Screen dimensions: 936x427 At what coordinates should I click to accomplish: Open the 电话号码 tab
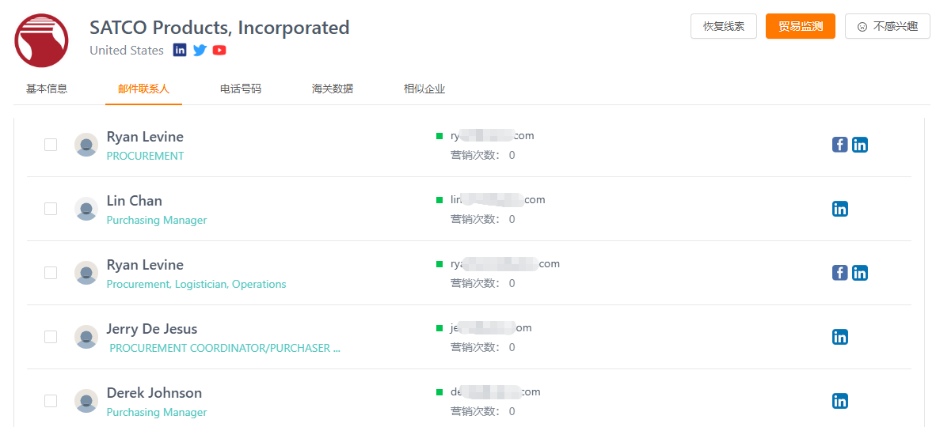coord(241,89)
